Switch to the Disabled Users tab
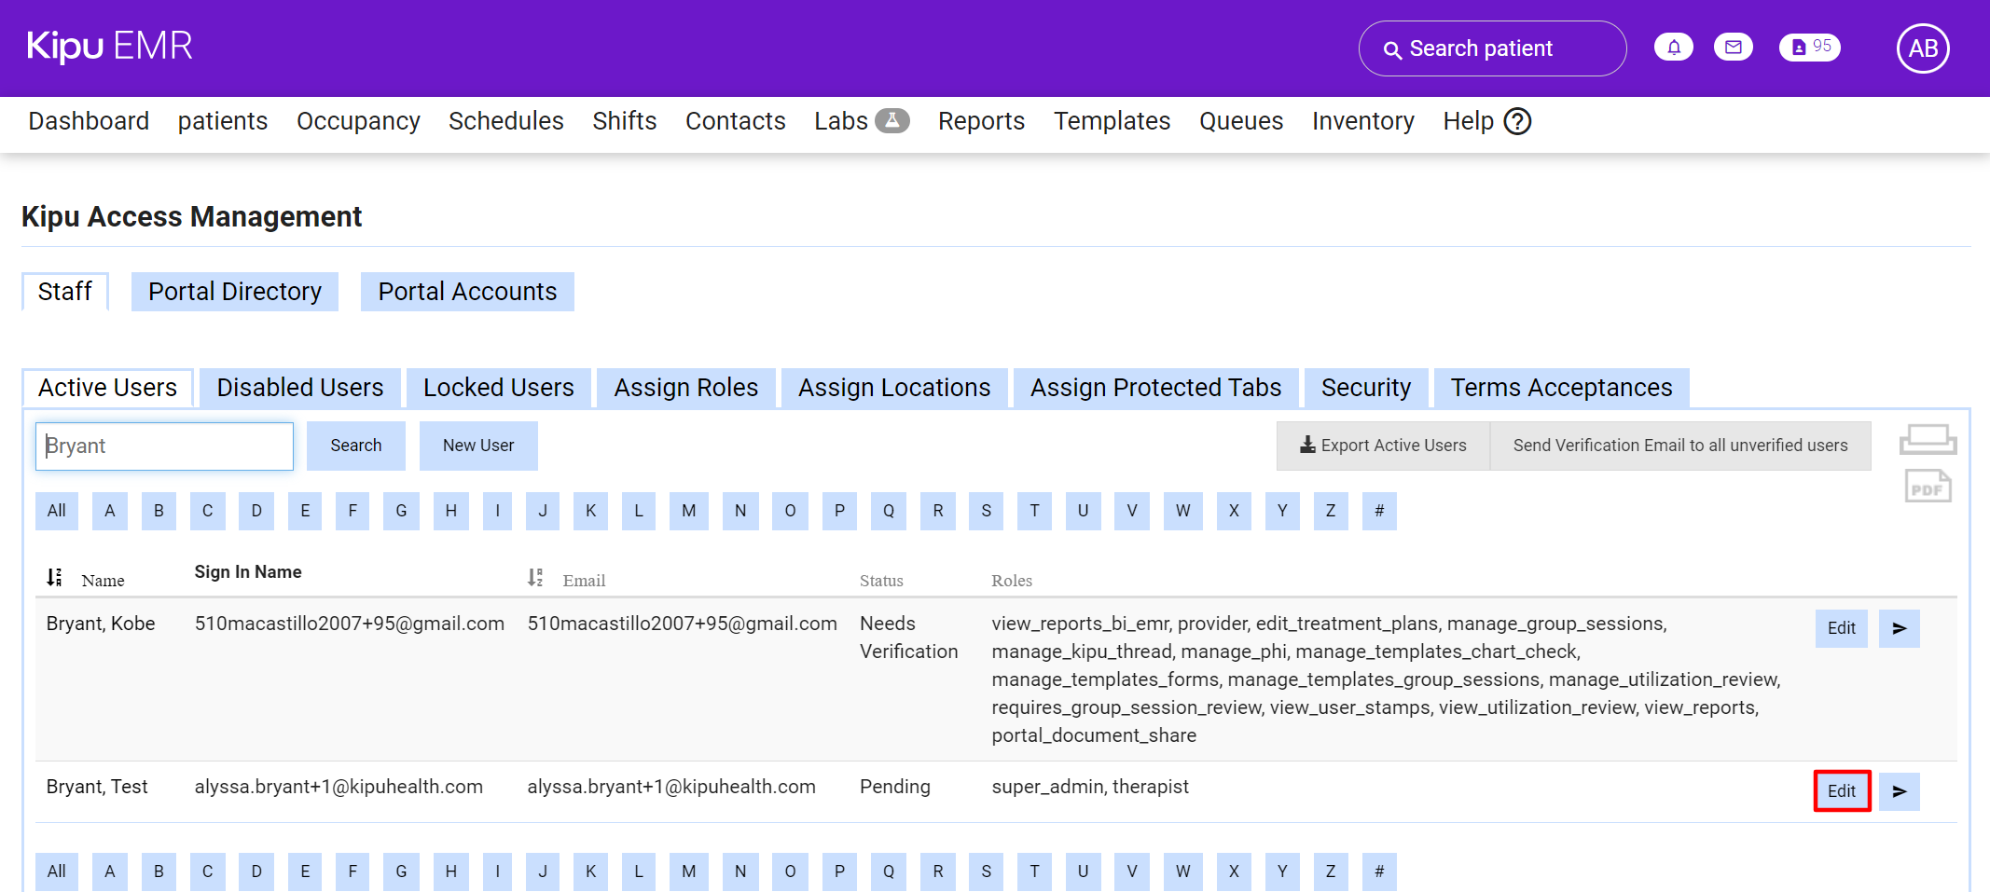Screen dimensions: 1990x892 [299, 388]
